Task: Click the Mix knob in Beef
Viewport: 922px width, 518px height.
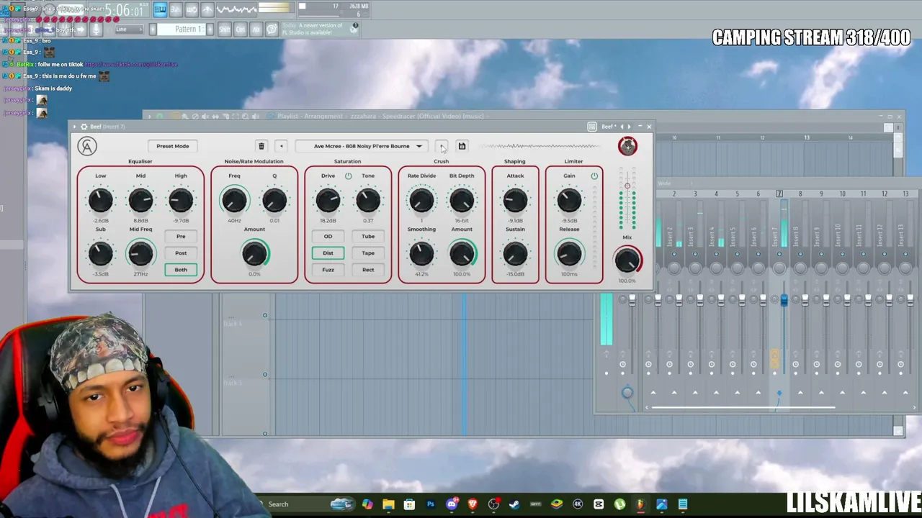Action: point(627,260)
